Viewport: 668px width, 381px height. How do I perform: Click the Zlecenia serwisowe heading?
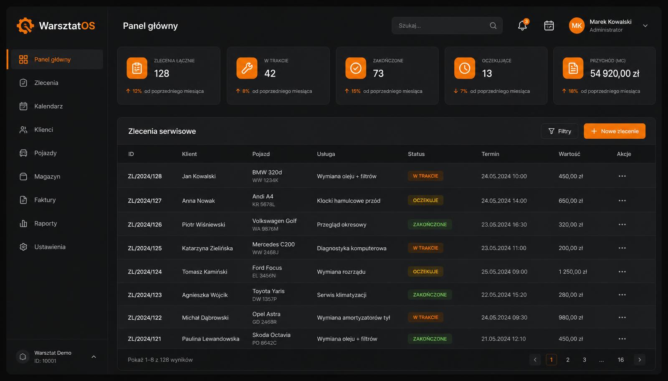(x=162, y=131)
